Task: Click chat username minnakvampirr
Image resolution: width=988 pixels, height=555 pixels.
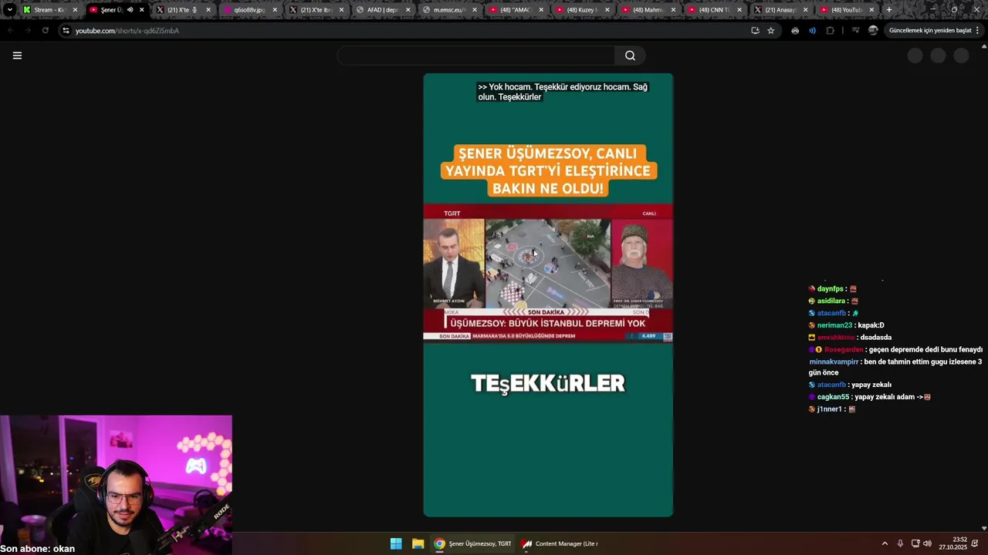Action: [834, 362]
